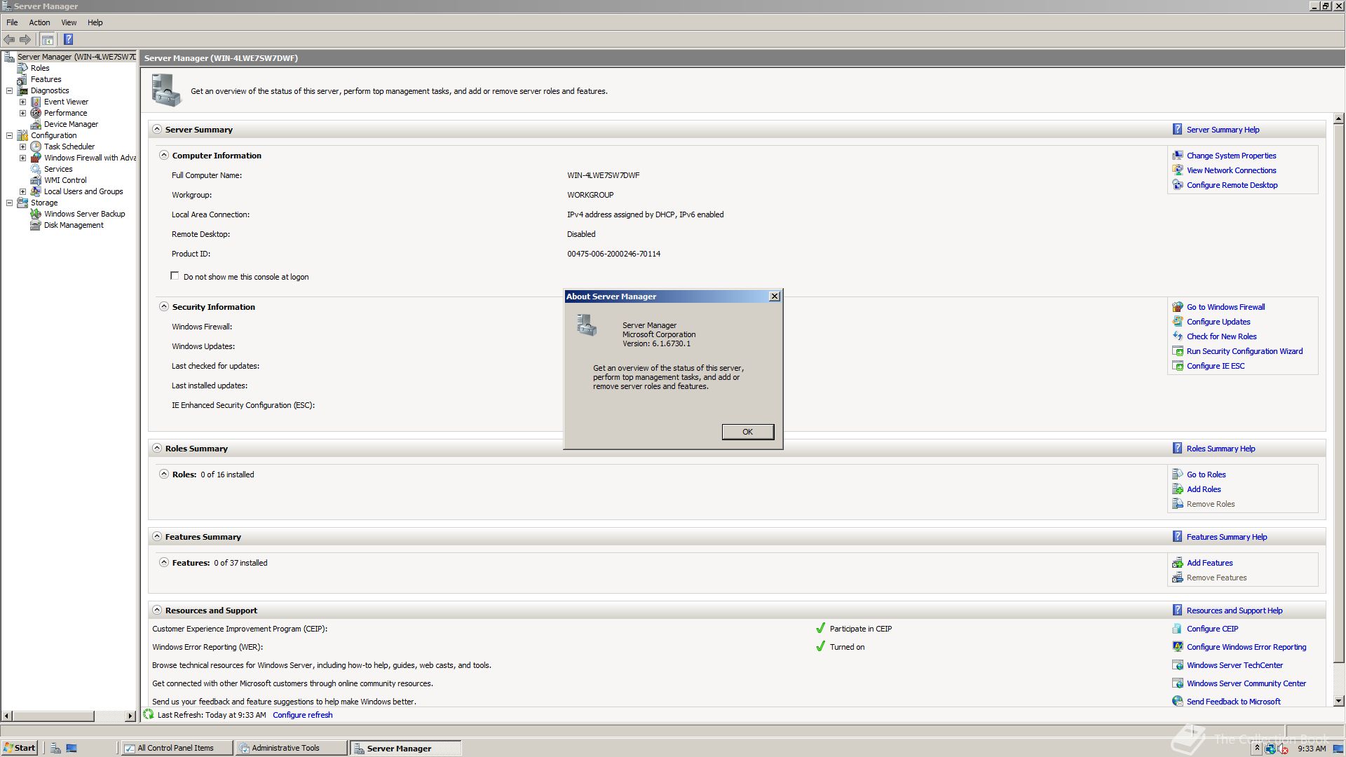Viewport: 1346px width, 757px height.
Task: Open Event Viewer icon in tree
Action: [36, 102]
